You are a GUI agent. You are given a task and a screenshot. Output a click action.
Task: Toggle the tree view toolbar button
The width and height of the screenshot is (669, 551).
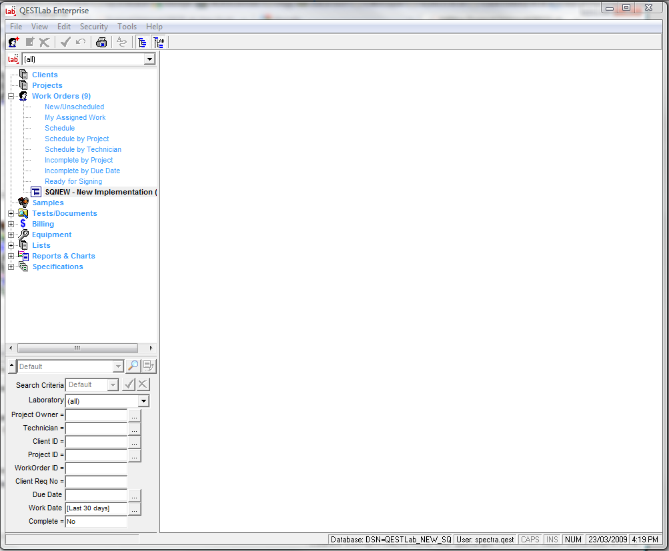coord(142,43)
